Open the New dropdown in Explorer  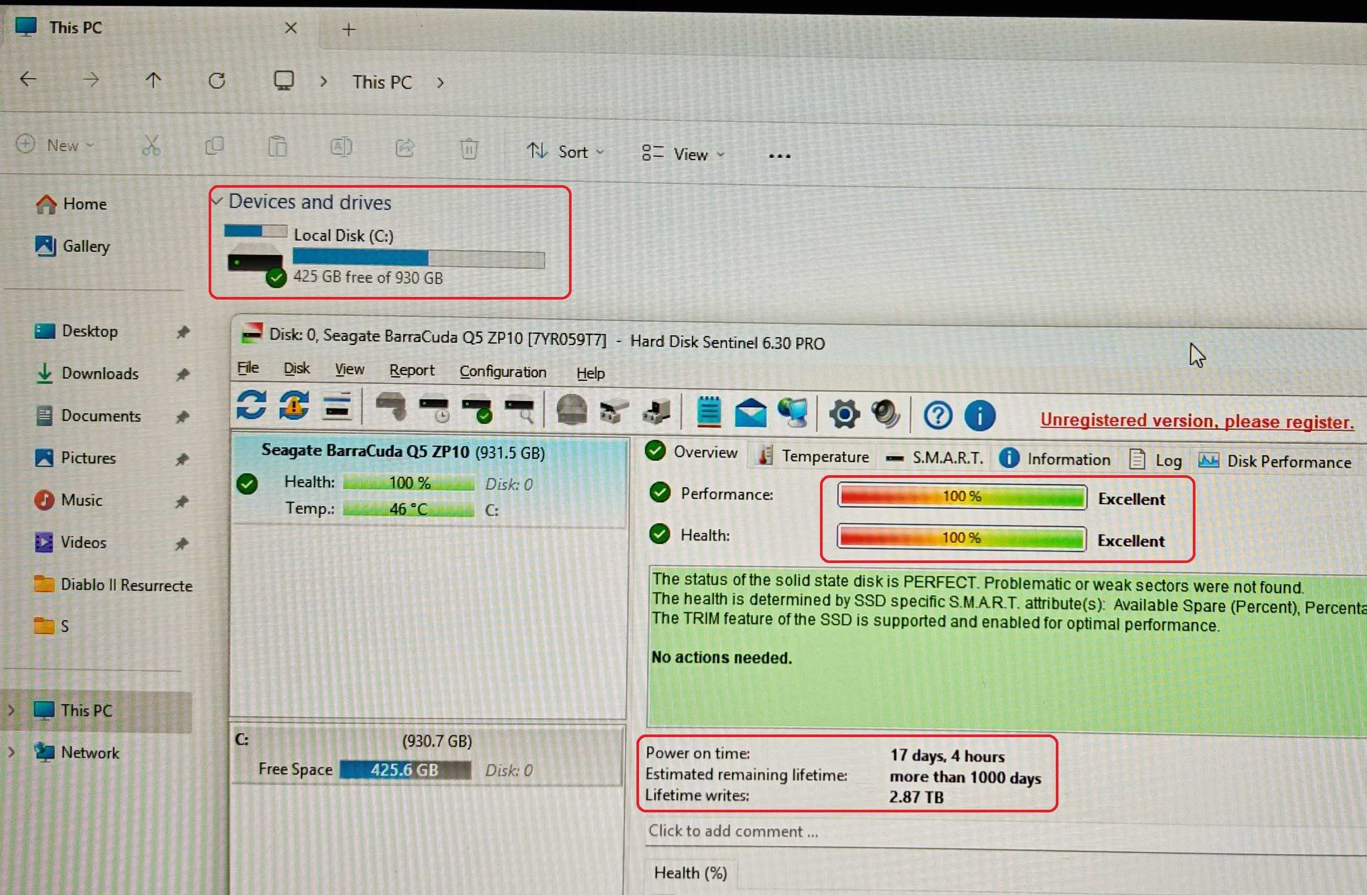point(54,145)
